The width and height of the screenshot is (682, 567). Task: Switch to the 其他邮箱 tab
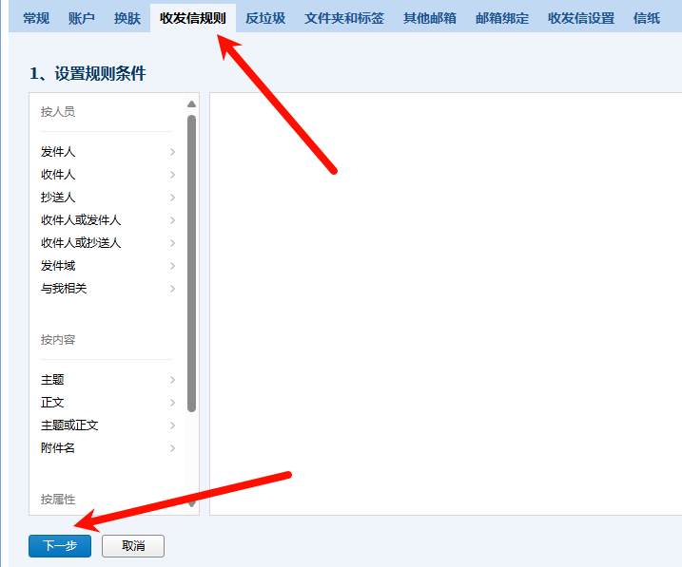click(430, 18)
